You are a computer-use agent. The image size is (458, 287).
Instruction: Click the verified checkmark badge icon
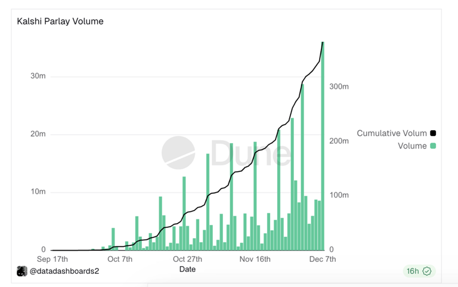tap(427, 271)
